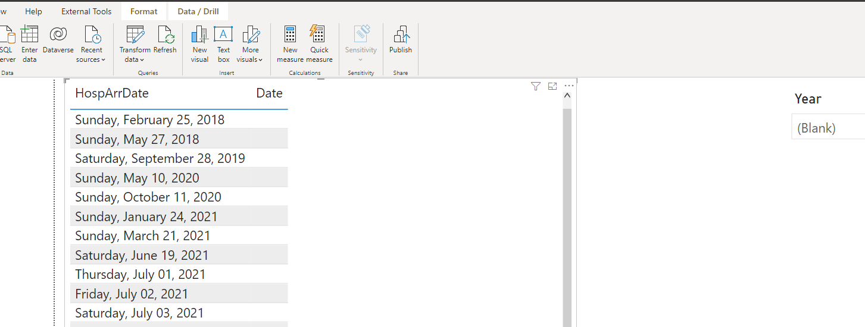Enable focus mode on table visual

coord(552,86)
